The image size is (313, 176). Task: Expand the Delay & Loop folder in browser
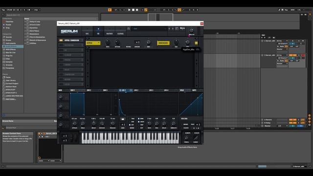(x=25, y=22)
